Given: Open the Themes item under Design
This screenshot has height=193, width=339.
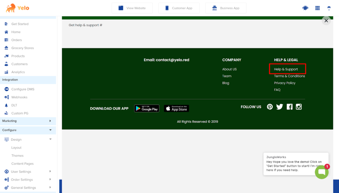Looking at the screenshot, I should tap(18, 156).
